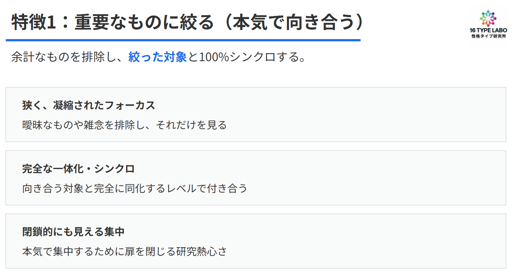Click the colorful 16 TYPE LABO logo icon
The height and width of the screenshot is (278, 516).
coord(488,18)
